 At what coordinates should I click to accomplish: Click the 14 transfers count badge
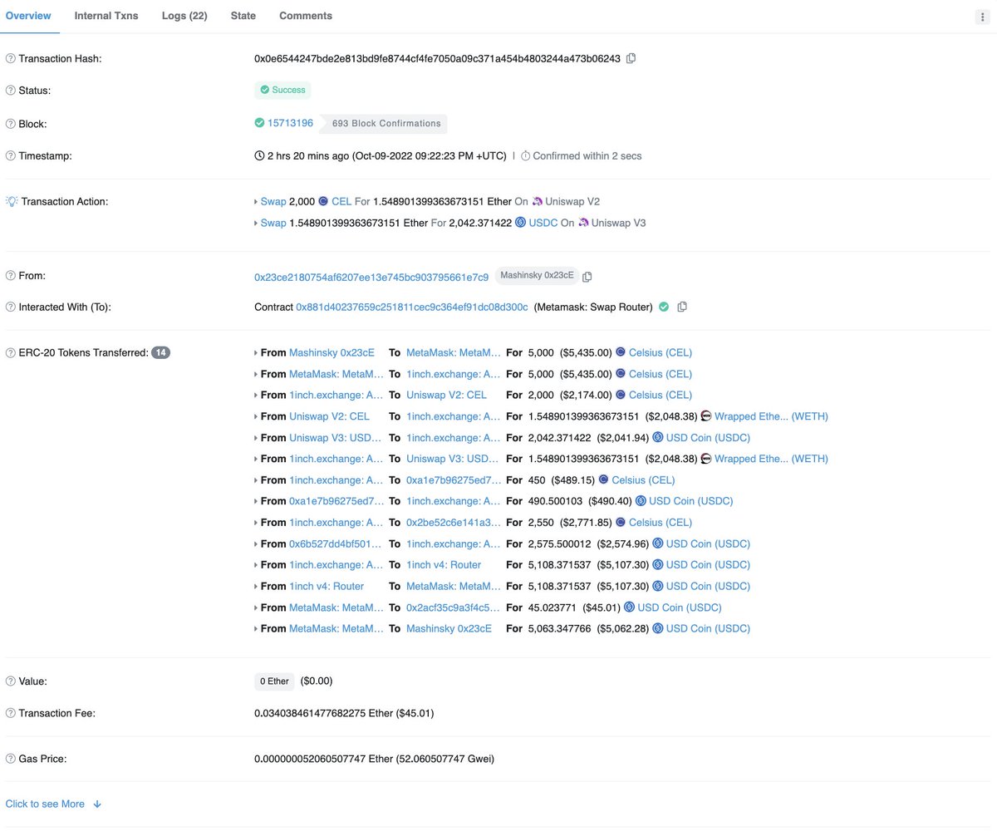click(x=161, y=352)
